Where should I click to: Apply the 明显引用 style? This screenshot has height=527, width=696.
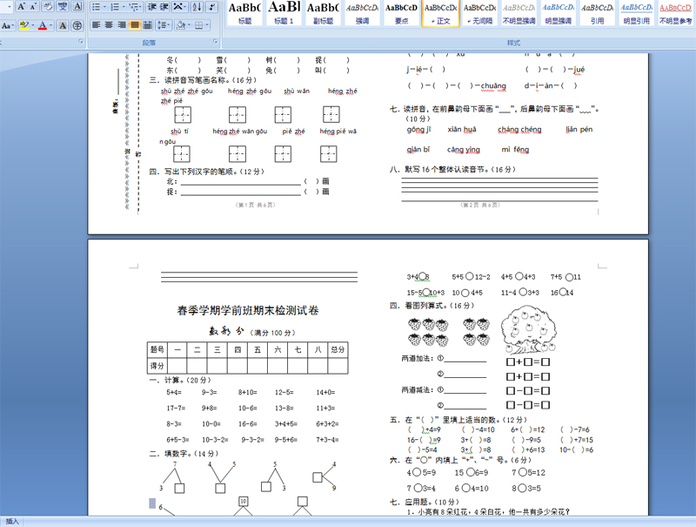pyautogui.click(x=636, y=13)
